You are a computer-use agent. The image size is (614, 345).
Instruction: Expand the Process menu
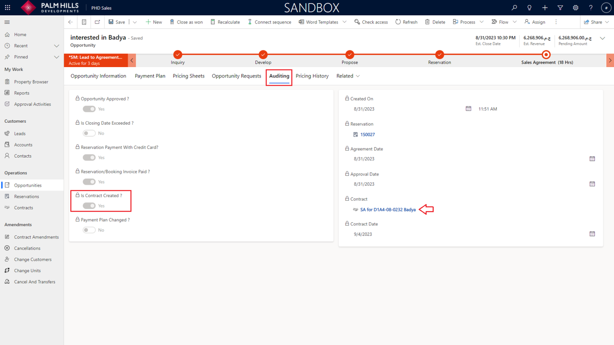pos(482,22)
